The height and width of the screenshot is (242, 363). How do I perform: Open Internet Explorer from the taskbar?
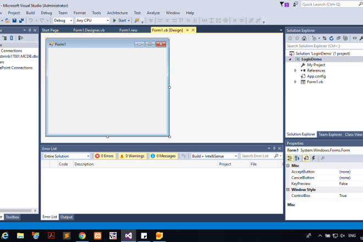coord(5,236)
